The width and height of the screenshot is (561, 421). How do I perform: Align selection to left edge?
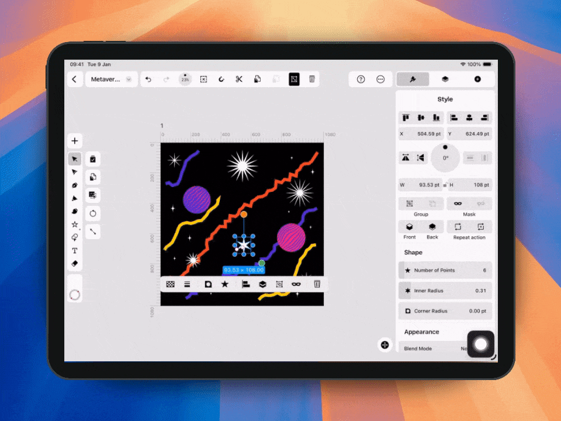[454, 118]
